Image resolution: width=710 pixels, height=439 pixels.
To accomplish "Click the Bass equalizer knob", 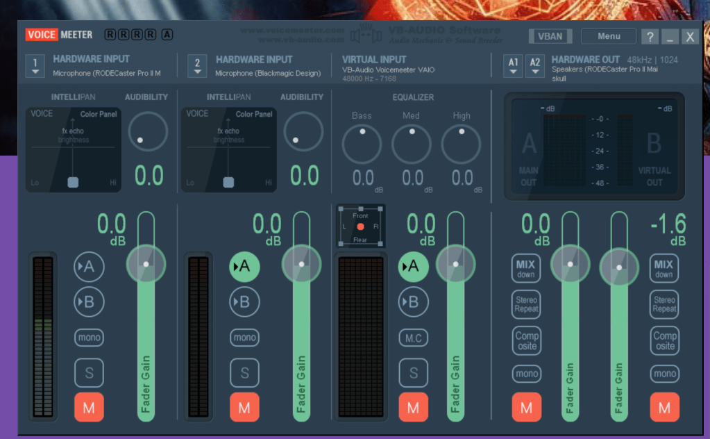I will [x=362, y=144].
